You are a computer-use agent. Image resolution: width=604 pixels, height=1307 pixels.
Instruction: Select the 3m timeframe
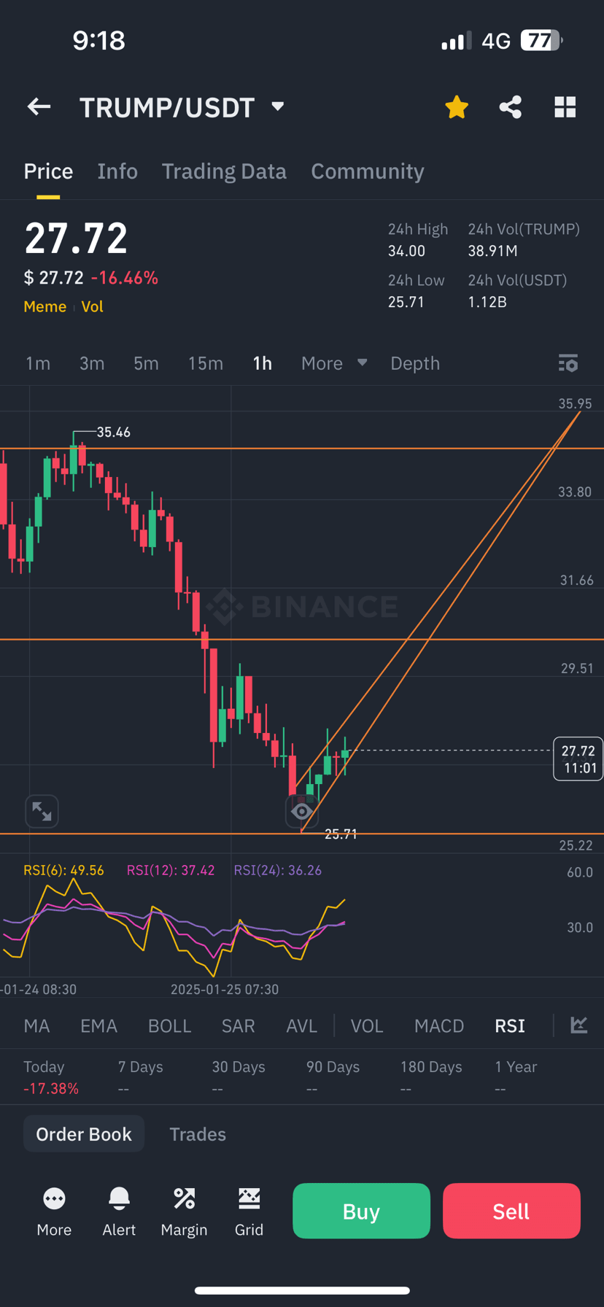[x=92, y=363]
